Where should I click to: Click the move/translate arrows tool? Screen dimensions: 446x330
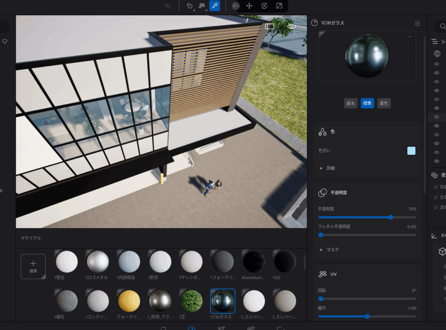click(x=249, y=6)
